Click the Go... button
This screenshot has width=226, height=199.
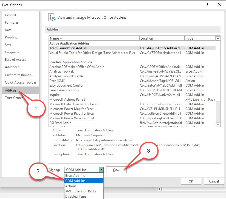(116, 170)
